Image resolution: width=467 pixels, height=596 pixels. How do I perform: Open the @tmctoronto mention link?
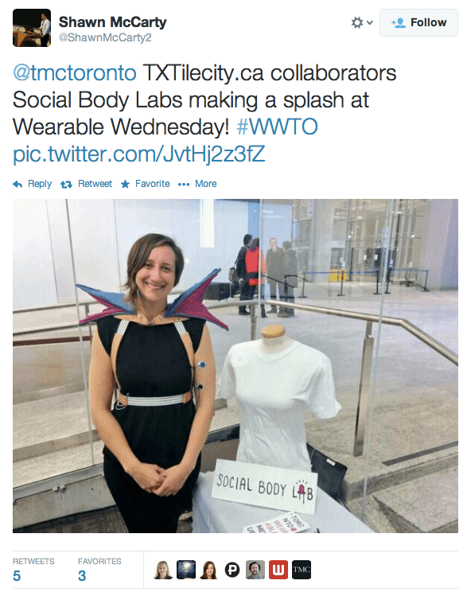[75, 72]
